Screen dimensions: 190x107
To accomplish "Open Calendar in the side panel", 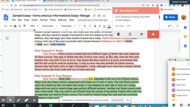I will (x=185, y=28).
